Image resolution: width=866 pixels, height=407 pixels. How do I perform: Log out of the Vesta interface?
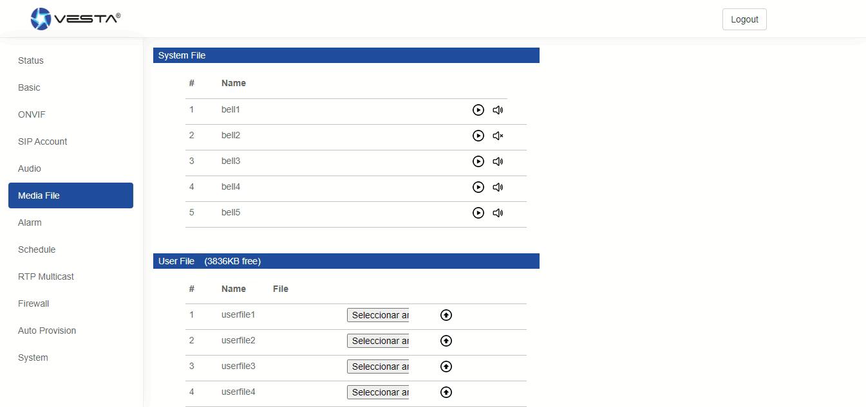coord(744,19)
